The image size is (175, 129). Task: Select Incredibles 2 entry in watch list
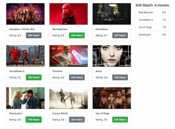[152, 20]
